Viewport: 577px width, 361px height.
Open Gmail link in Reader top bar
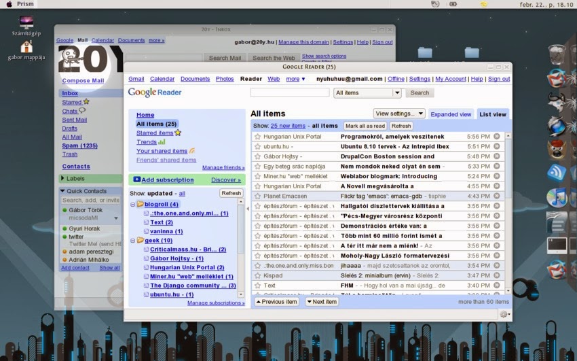tap(136, 79)
